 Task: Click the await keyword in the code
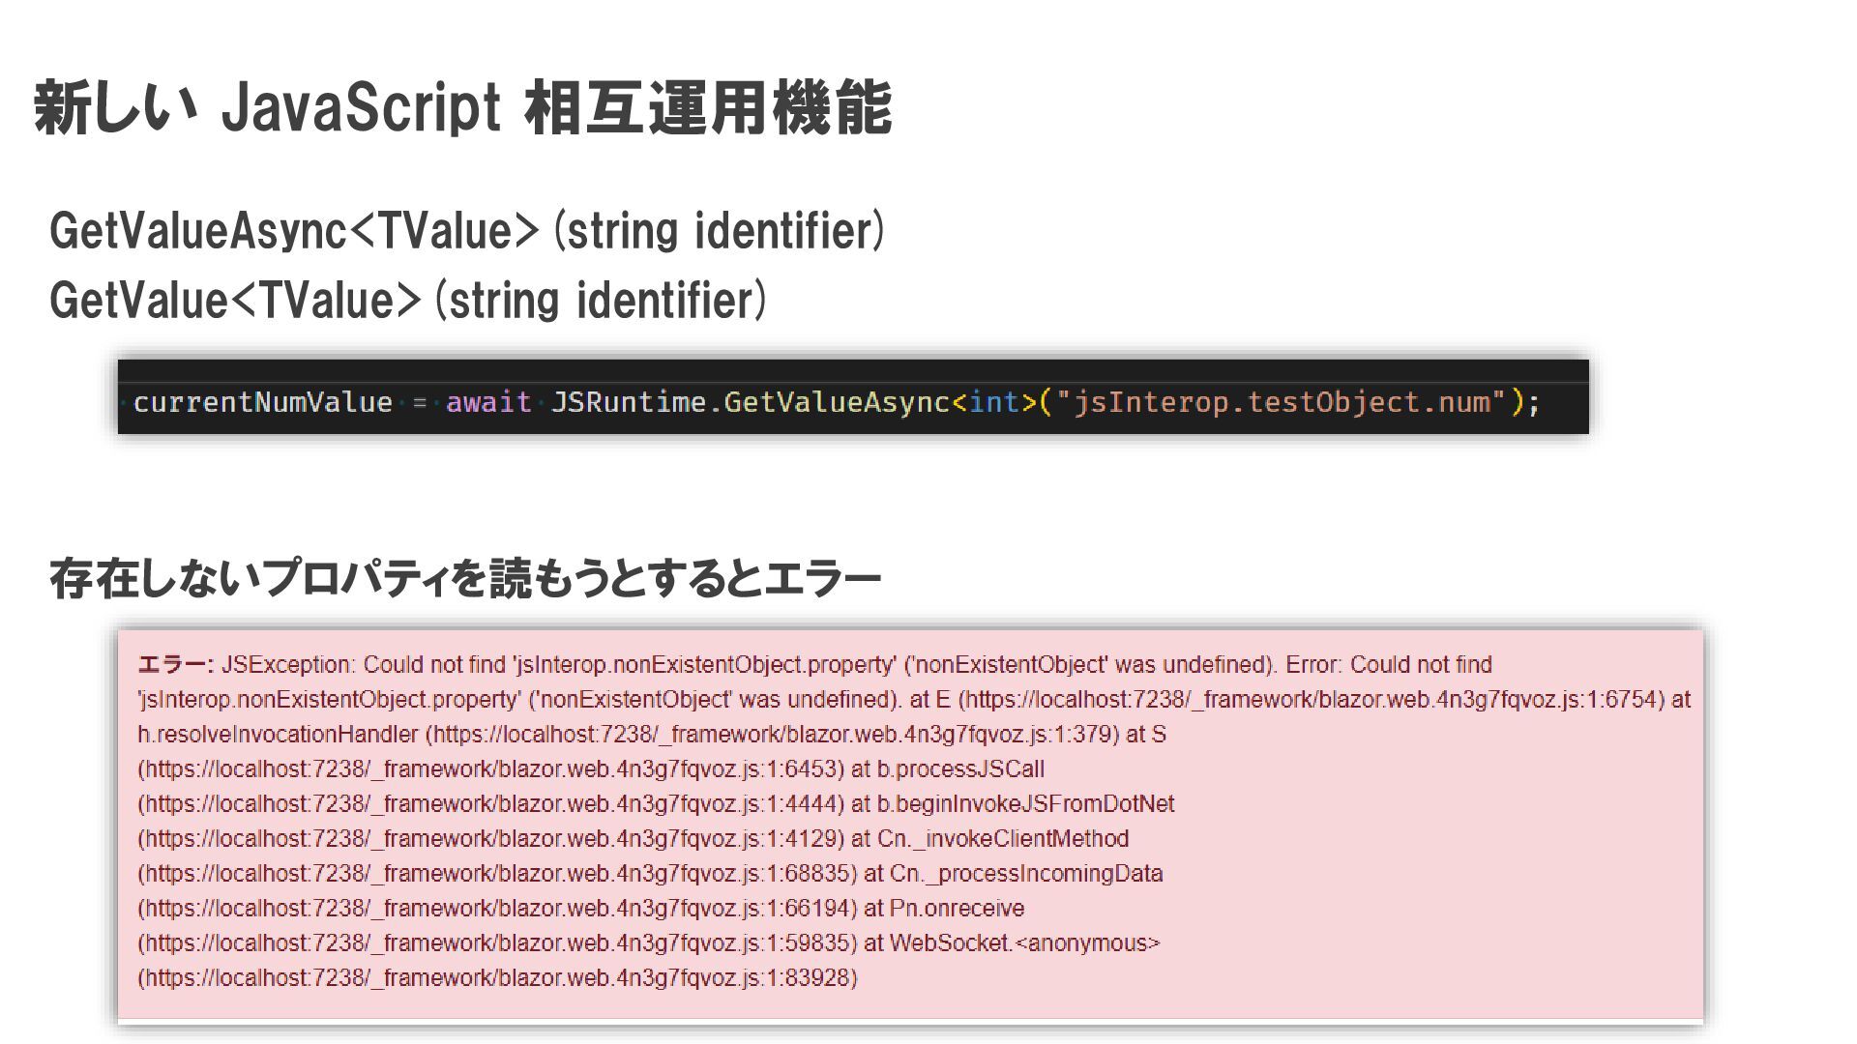coord(488,402)
